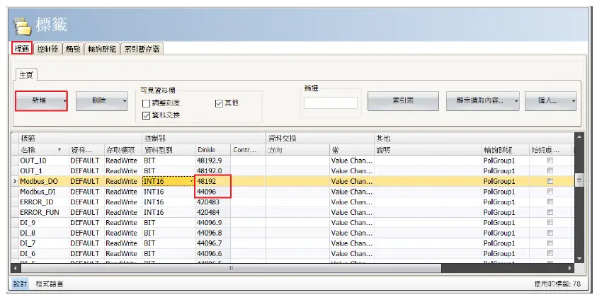Toggle the 始終處 checkbox for DI_8
597x302 pixels.
[x=550, y=233]
